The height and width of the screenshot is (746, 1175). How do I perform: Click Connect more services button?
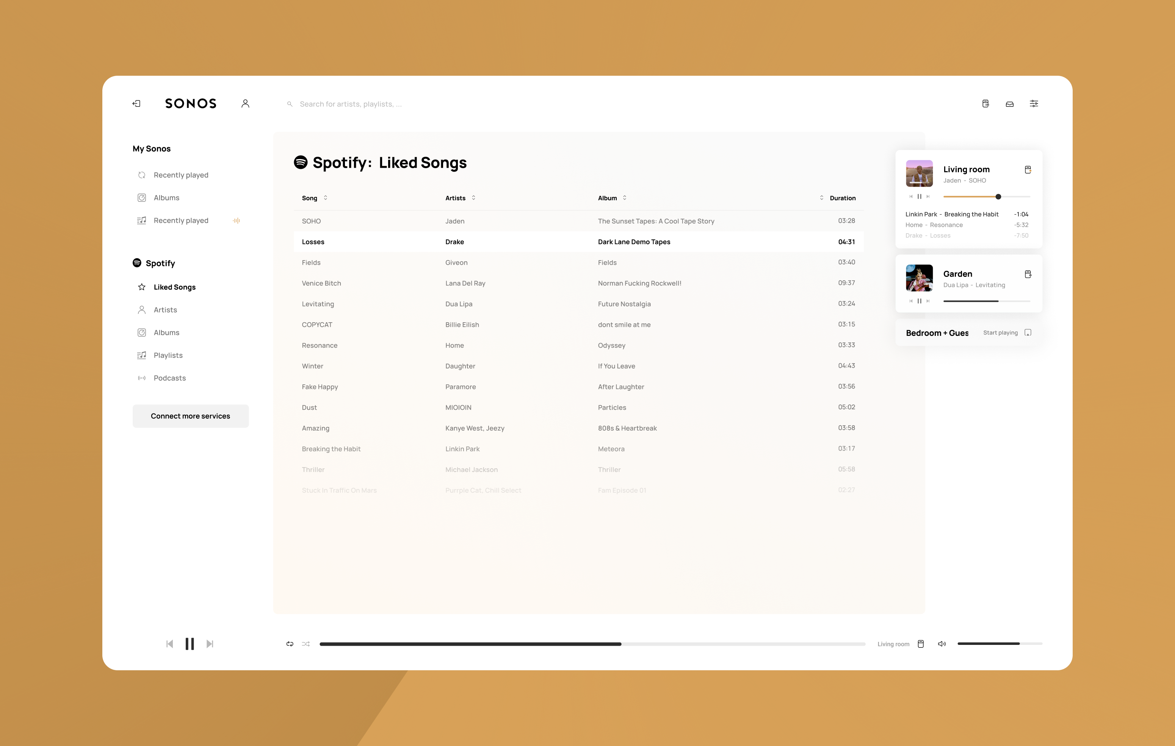[x=190, y=416]
